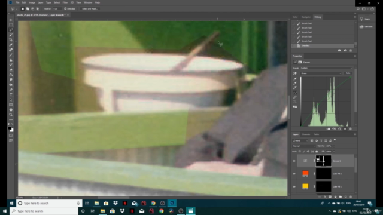Select the Paint Bucket tool

pos(11,75)
